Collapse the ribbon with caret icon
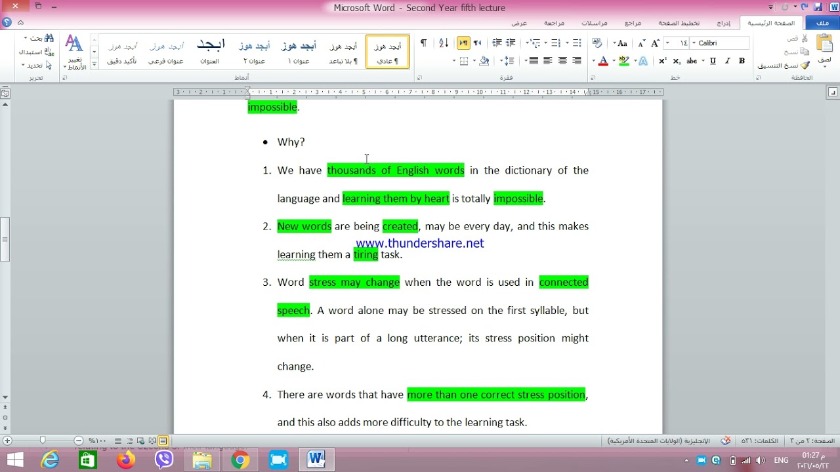The height and width of the screenshot is (472, 840). (x=21, y=23)
